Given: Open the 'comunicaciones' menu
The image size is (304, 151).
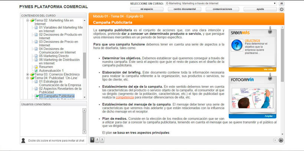Looking at the screenshot, I should click(x=222, y=9).
